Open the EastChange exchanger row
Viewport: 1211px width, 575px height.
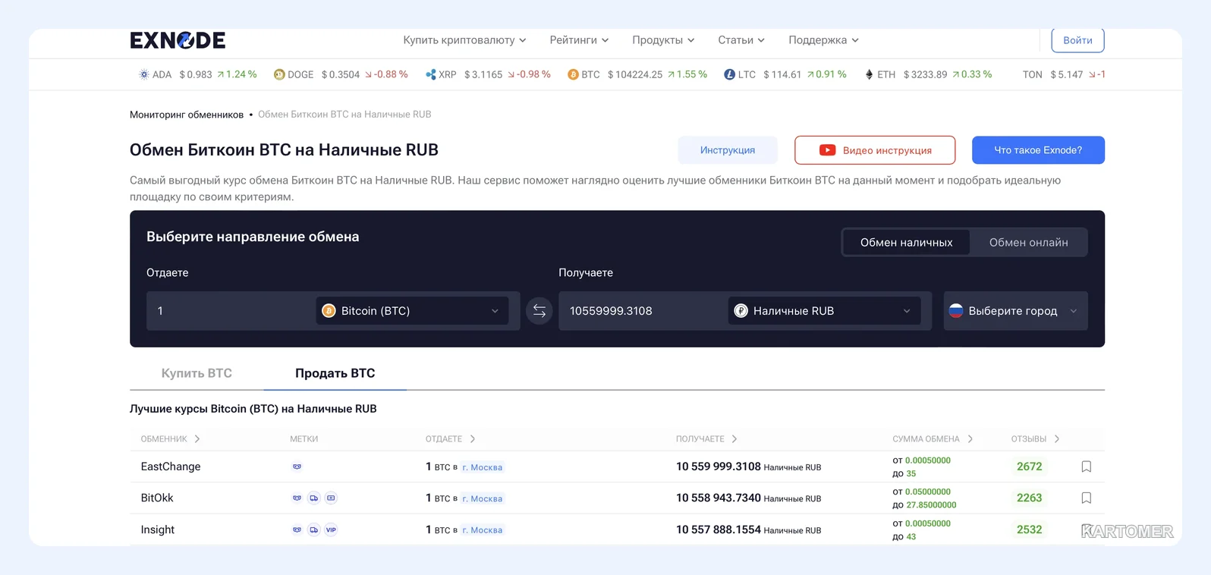617,467
